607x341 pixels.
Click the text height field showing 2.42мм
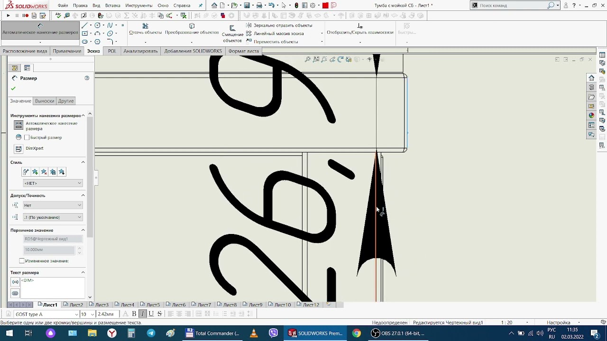[x=108, y=314]
